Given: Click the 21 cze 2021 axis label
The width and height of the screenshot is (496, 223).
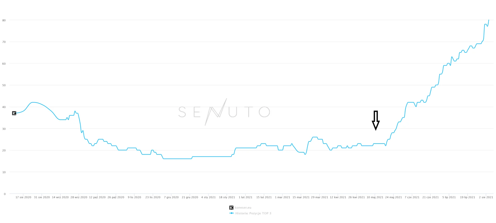Looking at the screenshot, I should (x=430, y=197).
